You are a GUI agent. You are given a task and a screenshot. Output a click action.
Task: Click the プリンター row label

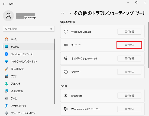(76, 72)
